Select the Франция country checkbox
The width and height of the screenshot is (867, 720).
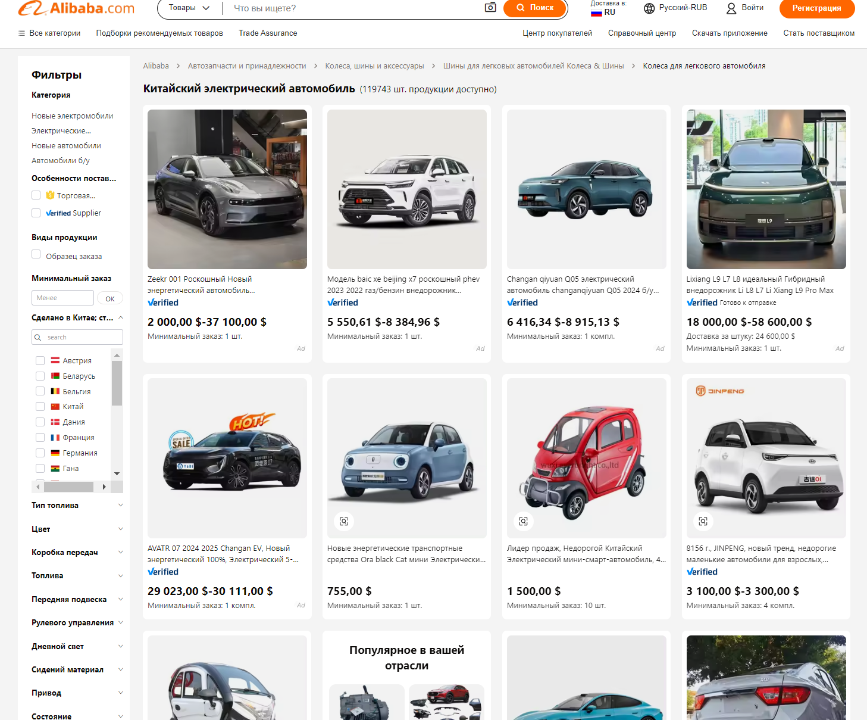40,438
